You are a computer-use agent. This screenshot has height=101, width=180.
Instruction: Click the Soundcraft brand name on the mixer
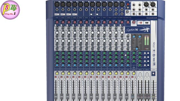tap(151, 18)
